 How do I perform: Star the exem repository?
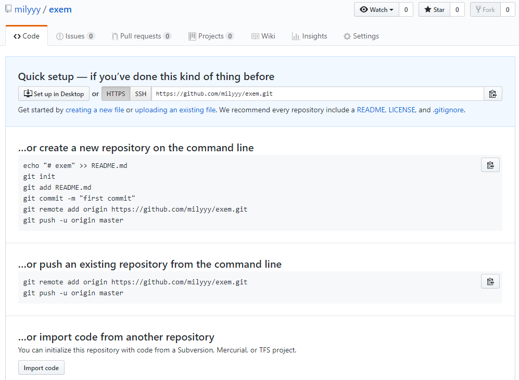[x=434, y=9]
